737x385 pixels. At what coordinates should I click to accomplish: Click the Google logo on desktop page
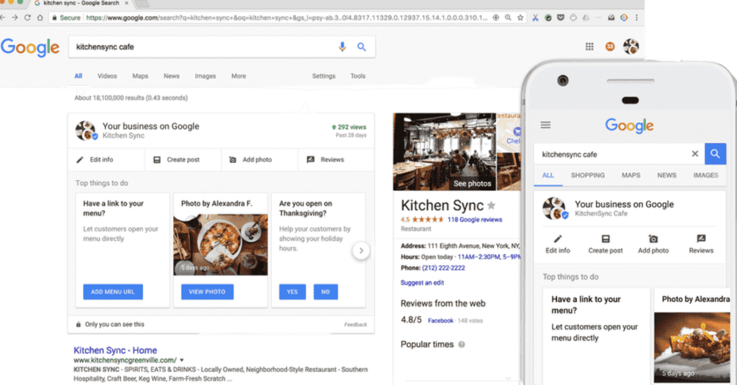click(x=30, y=48)
